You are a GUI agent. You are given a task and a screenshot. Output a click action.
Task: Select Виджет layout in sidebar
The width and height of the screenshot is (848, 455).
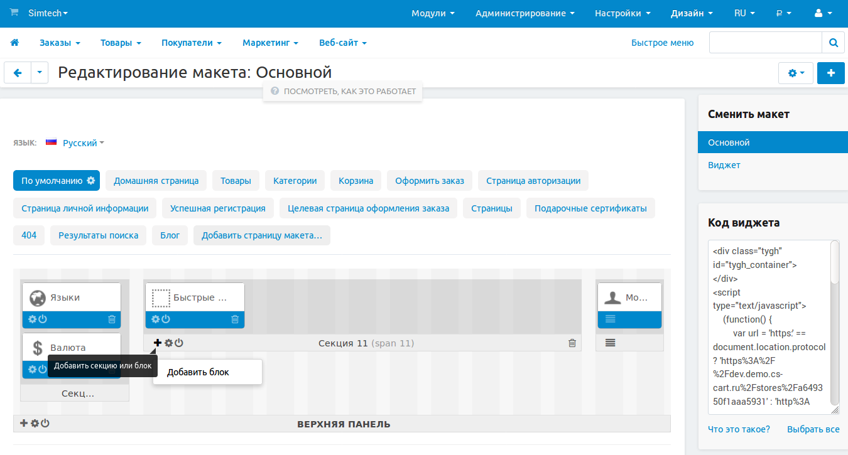tap(724, 165)
